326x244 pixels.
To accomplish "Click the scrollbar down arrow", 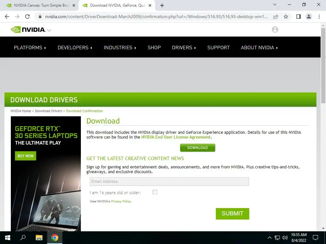I will [323, 228].
